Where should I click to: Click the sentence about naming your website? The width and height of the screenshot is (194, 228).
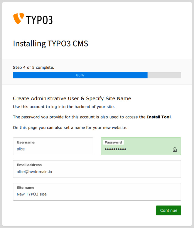click(70, 128)
